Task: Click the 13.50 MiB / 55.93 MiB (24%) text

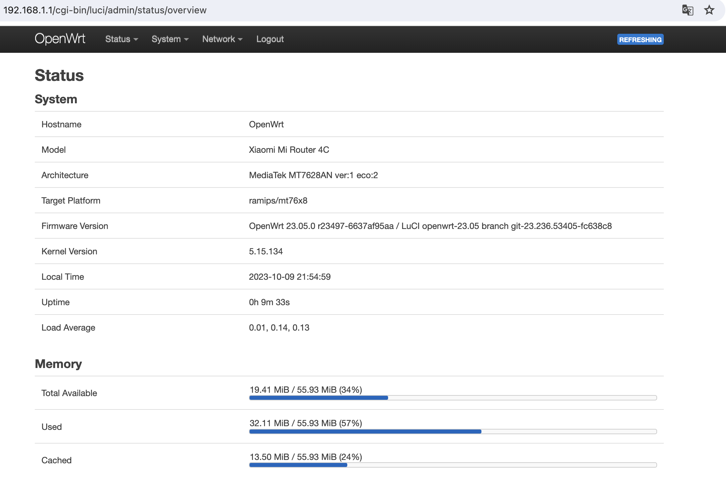Action: point(306,457)
